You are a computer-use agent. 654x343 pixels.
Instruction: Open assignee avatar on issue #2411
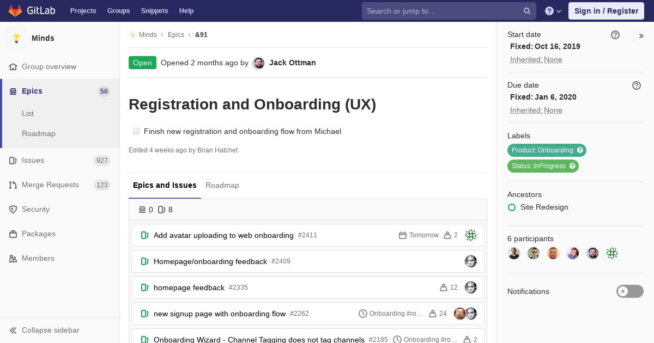pos(471,235)
